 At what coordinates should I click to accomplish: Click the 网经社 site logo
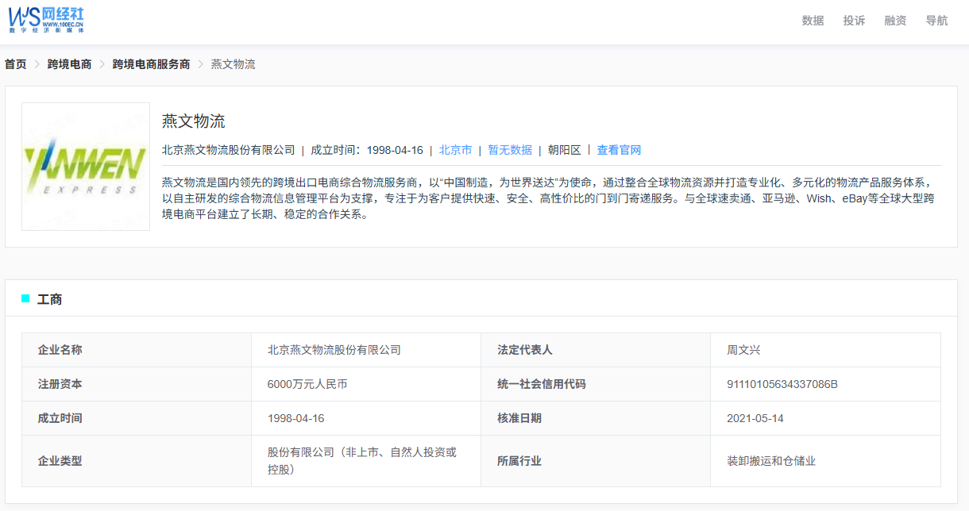coord(46,20)
